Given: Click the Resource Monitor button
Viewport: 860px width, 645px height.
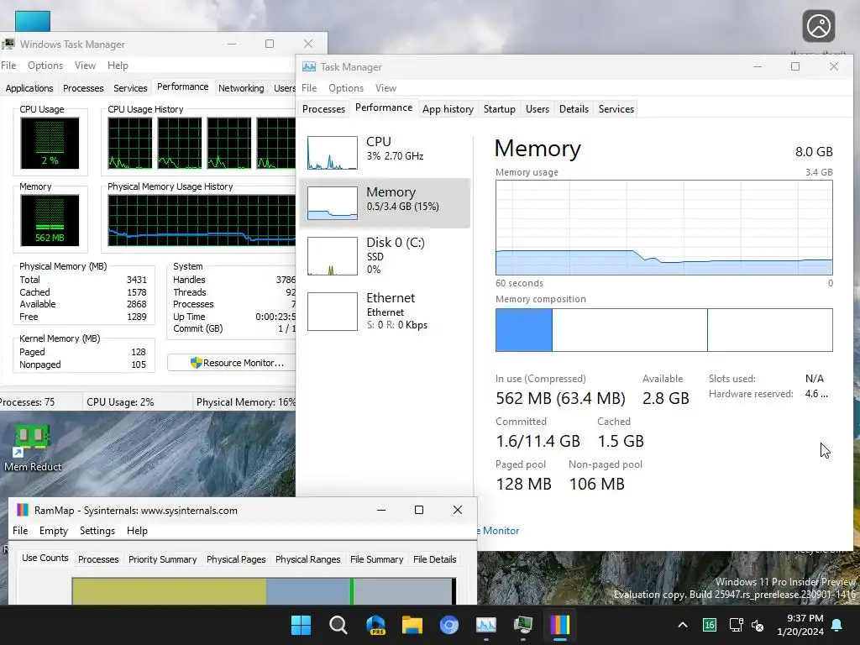Looking at the screenshot, I should tap(232, 363).
